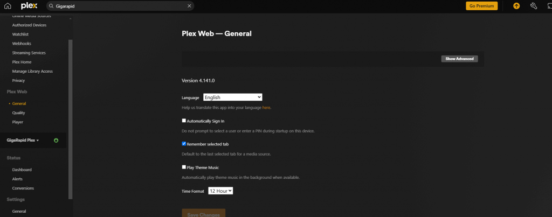Click the Plex Web — General title

tap(217, 34)
